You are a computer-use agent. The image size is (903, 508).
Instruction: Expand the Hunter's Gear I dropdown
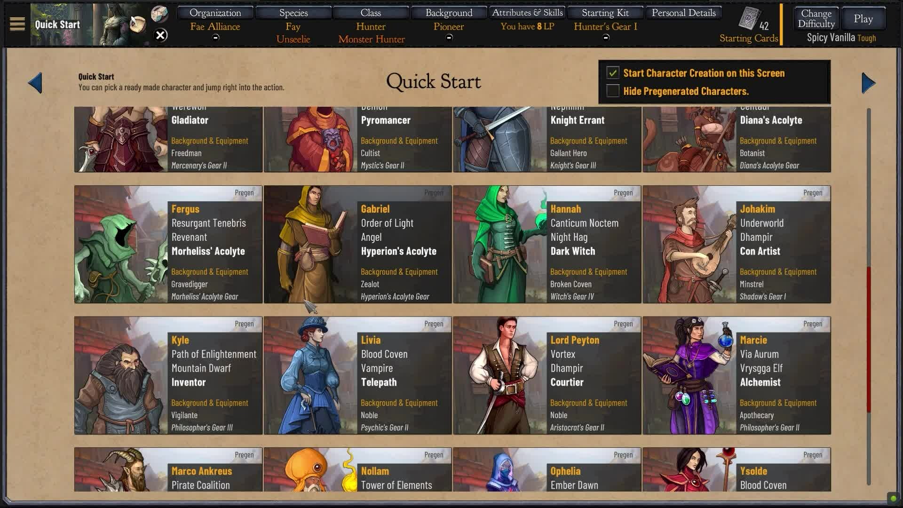pyautogui.click(x=606, y=38)
